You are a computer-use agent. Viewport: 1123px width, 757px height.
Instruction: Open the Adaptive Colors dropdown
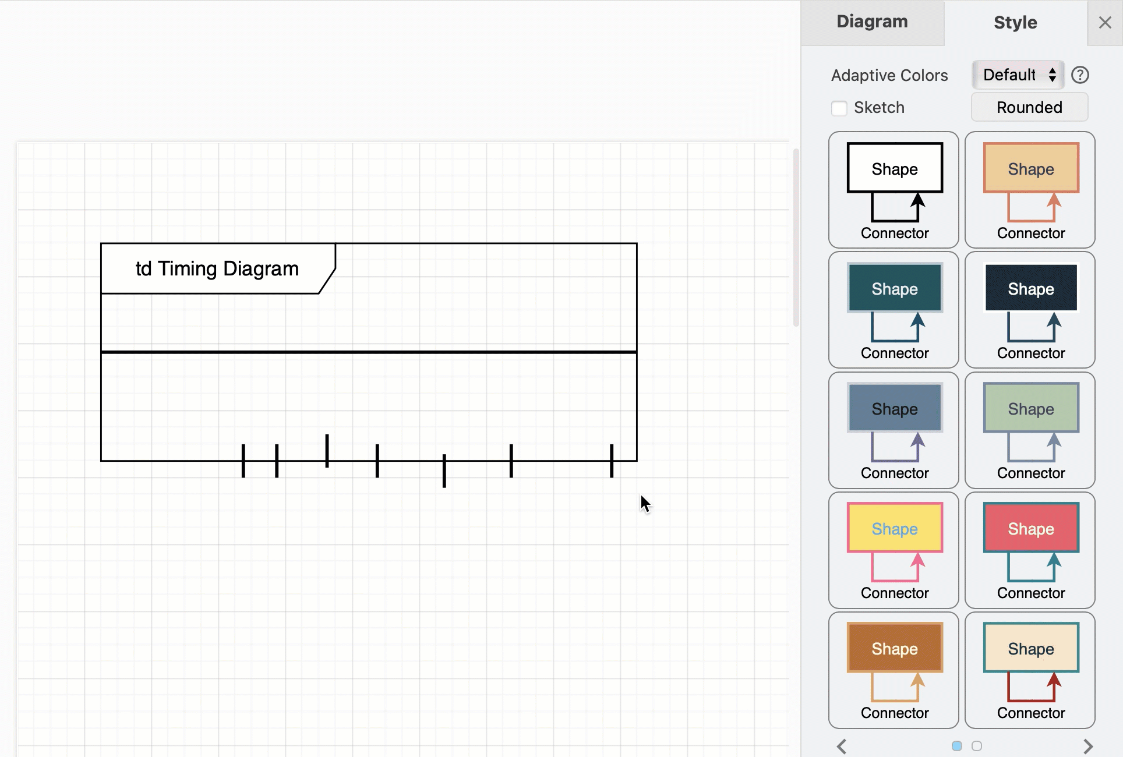point(1017,75)
